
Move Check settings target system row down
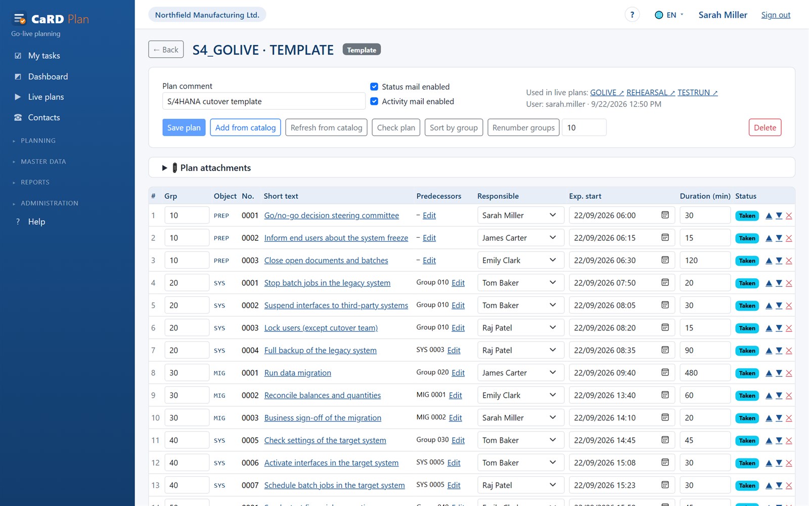point(779,441)
